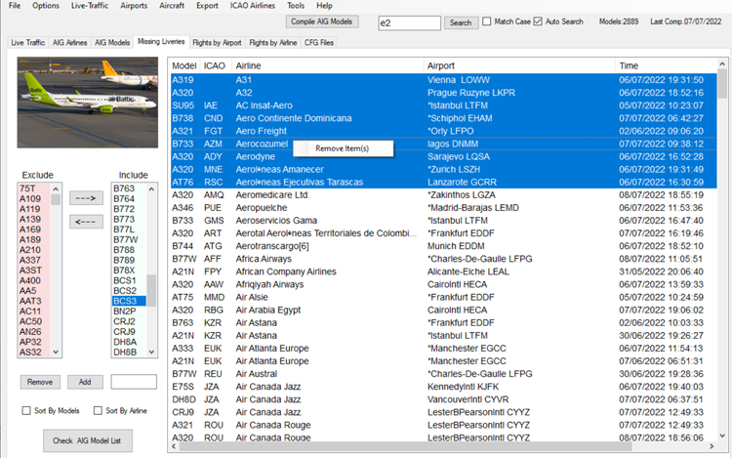Click the Check AIG Model List button
Screen dimensions: 732x458
point(88,440)
